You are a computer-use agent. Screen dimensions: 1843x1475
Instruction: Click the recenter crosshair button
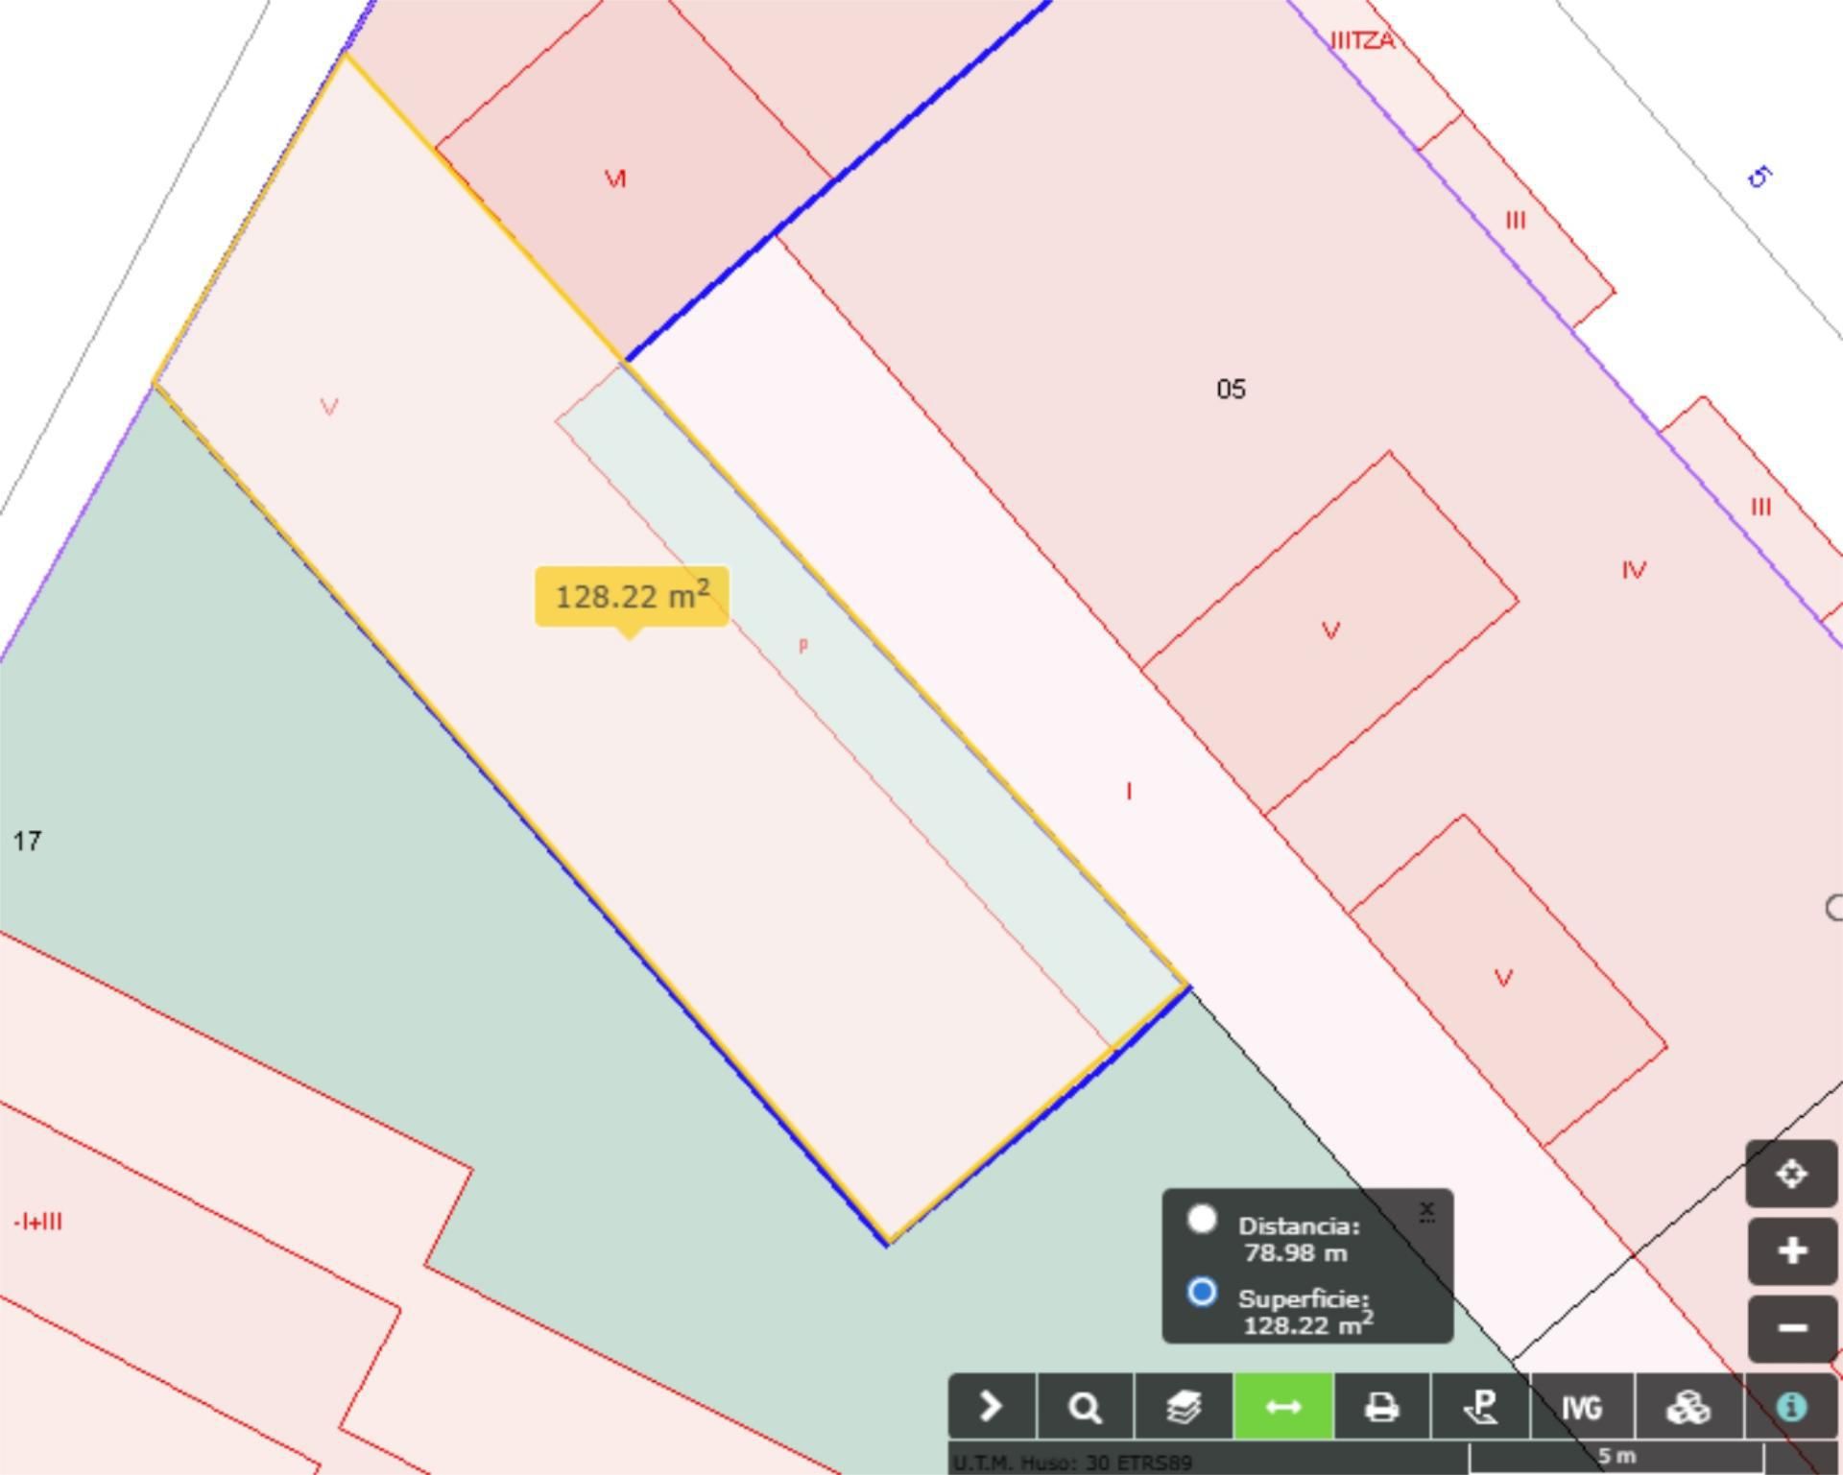pyautogui.click(x=1791, y=1174)
